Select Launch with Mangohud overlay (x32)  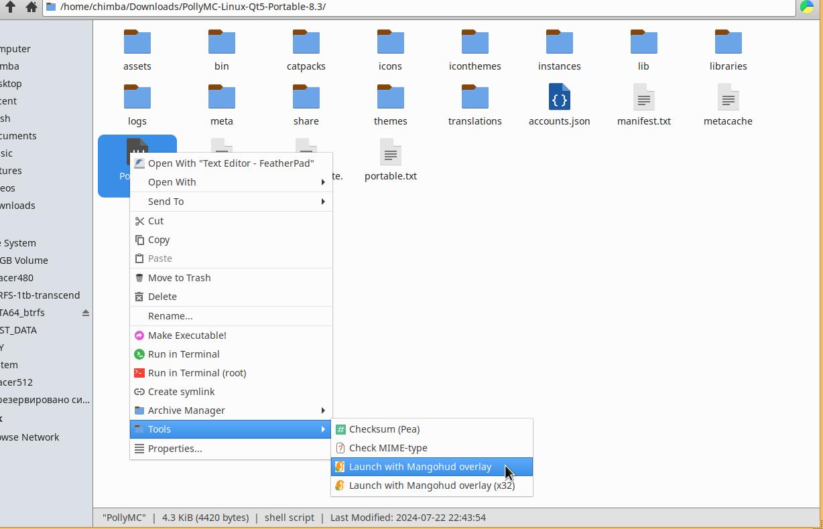tap(432, 485)
